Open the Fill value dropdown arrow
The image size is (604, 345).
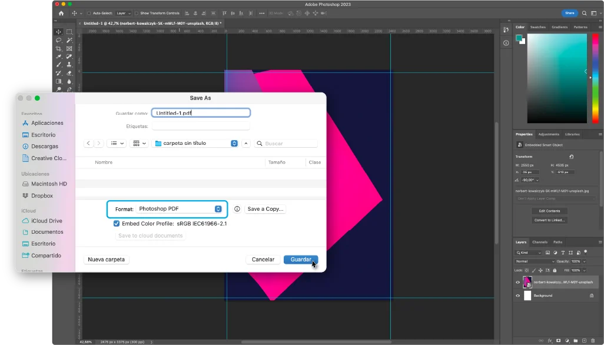[585, 271]
